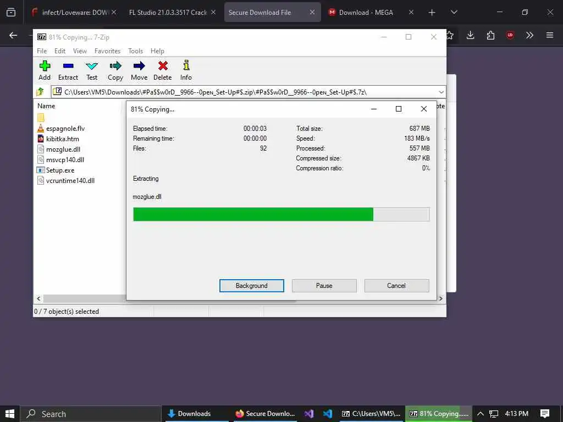
Task: Open the VS Code taskbar icon
Action: pyautogui.click(x=328, y=414)
